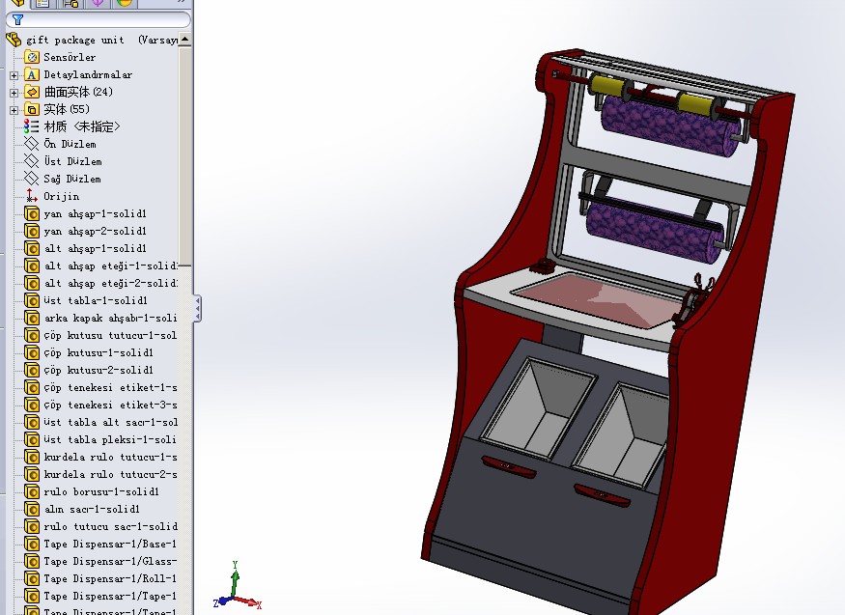This screenshot has height=615, width=845.
Task: Select the upper purple wrapping paper roll
Action: [670, 126]
